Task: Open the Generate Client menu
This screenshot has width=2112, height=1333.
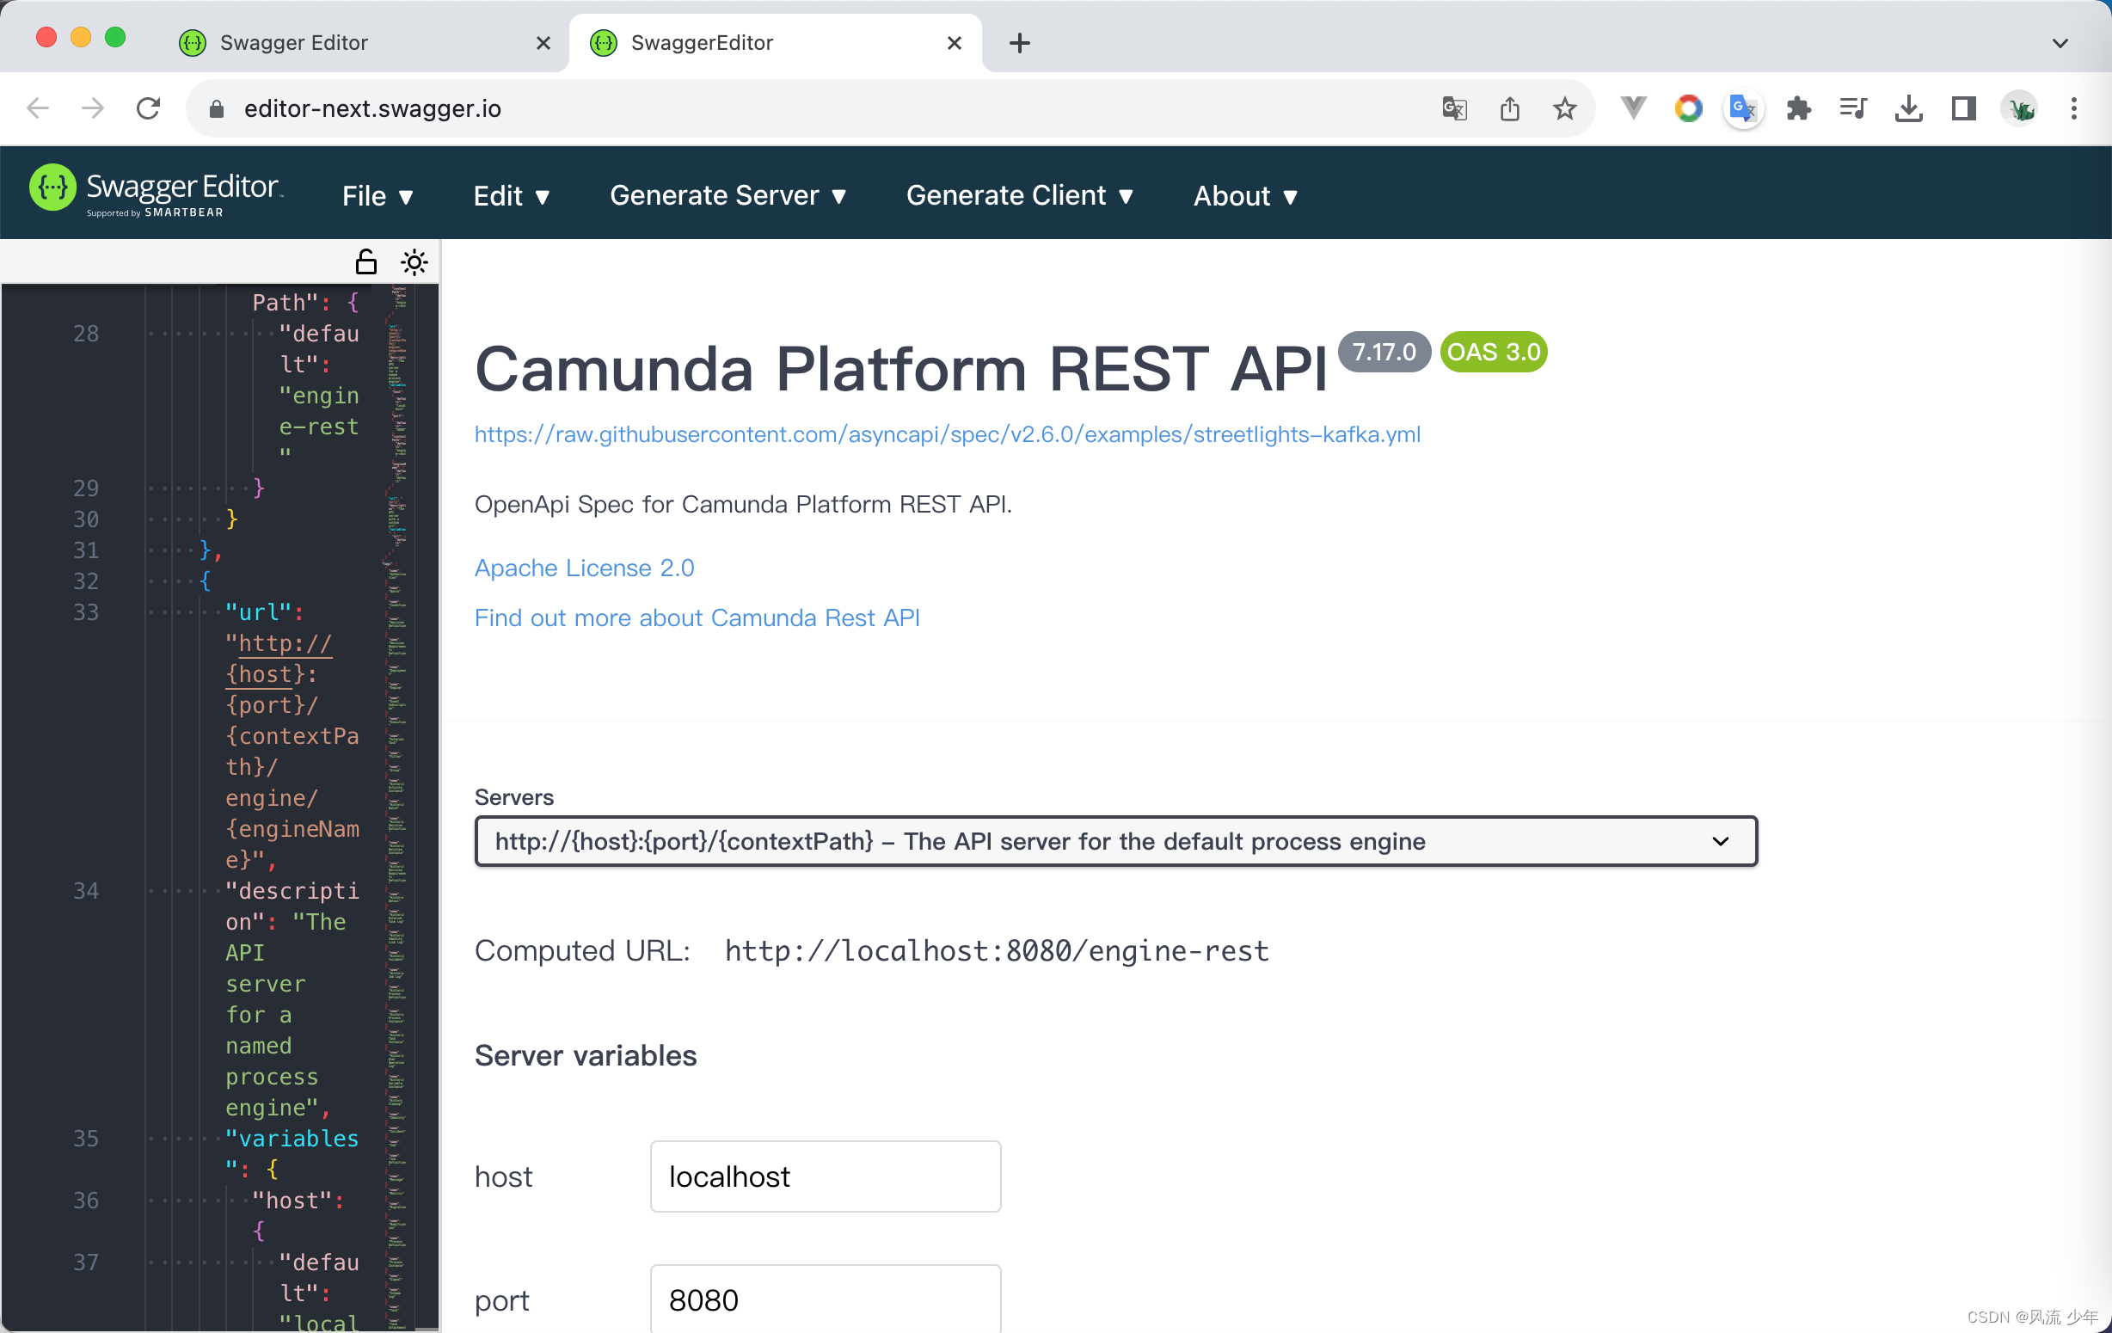Action: 1019,195
